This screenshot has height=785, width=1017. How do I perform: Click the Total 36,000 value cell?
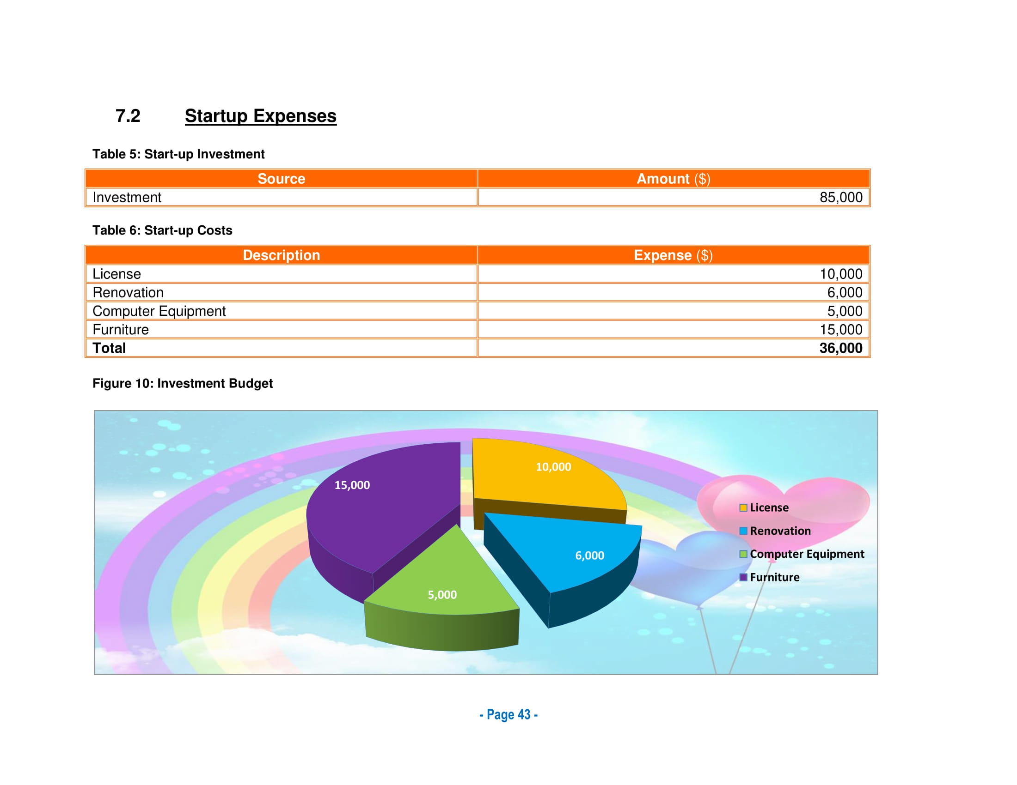tap(840, 348)
